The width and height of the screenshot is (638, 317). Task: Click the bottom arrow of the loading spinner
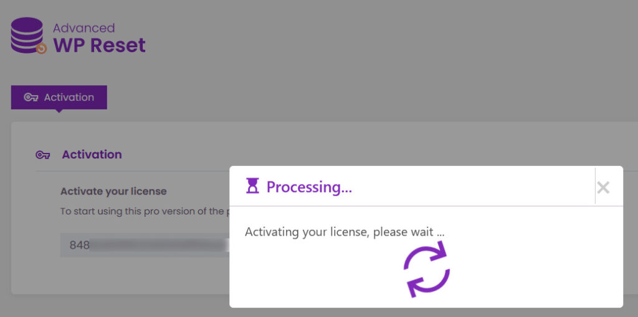[x=428, y=283]
